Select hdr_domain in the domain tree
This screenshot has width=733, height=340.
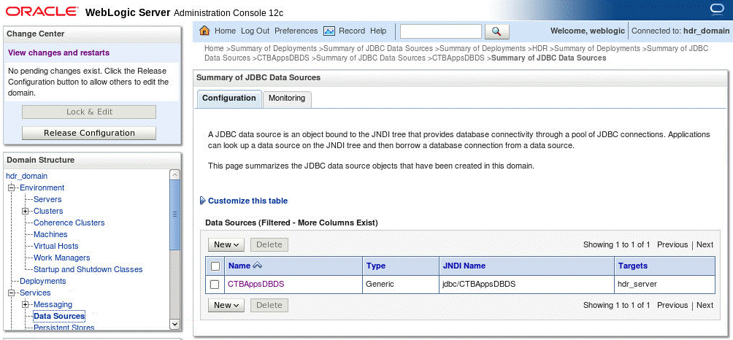pyautogui.click(x=26, y=176)
